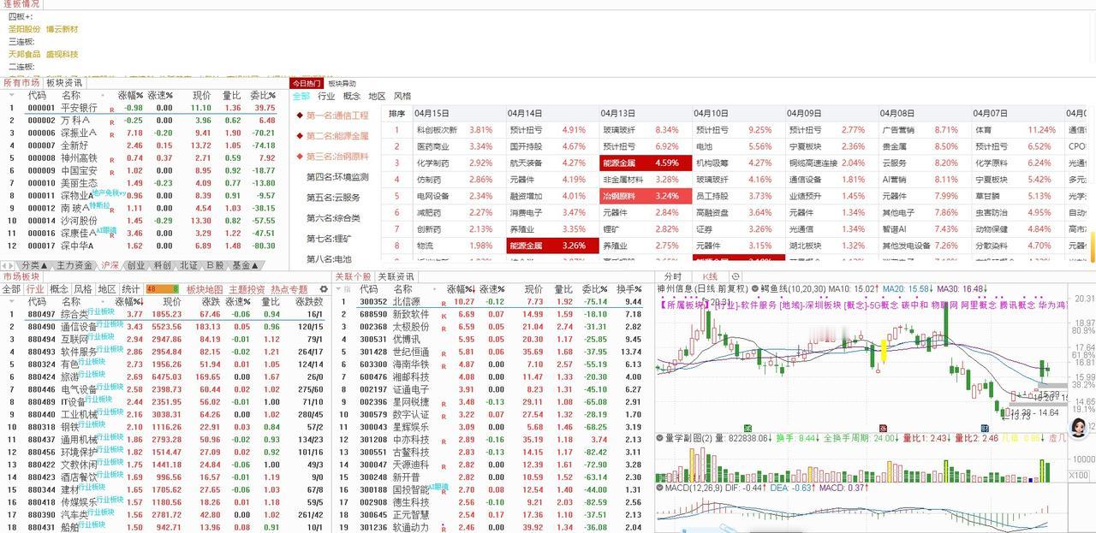Click 圣阳股份 in four-board list
This screenshot has height=533, width=1096.
pyautogui.click(x=24, y=29)
